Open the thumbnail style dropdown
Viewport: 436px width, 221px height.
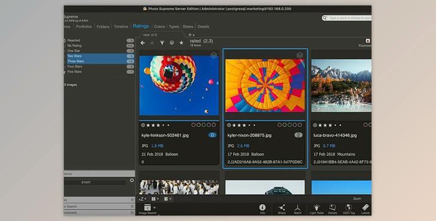click(x=168, y=199)
